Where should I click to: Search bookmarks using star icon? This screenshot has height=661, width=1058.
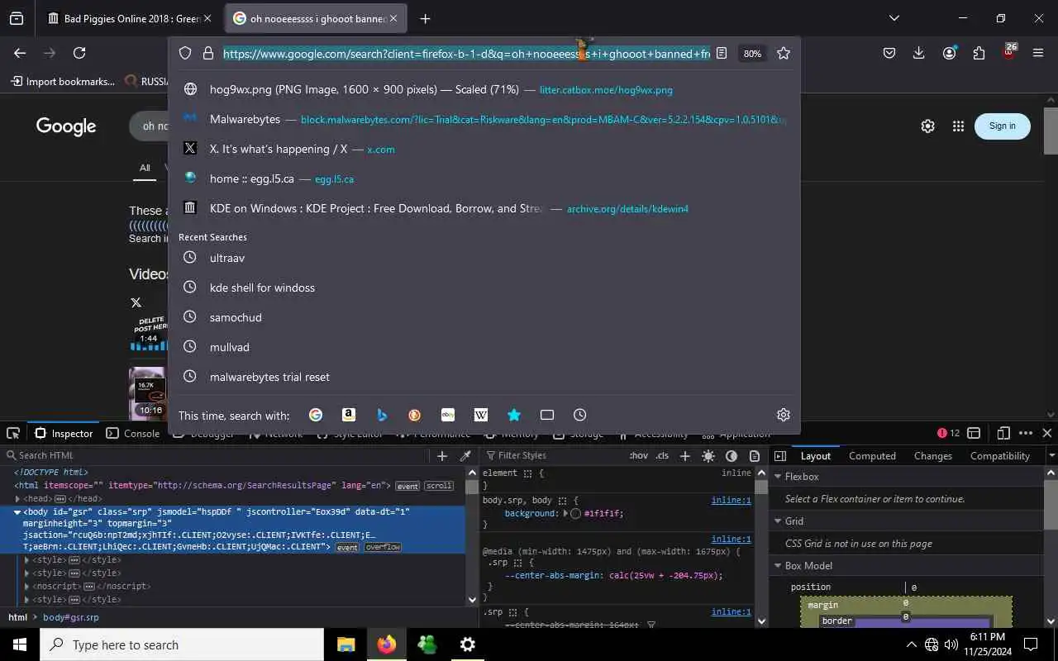pos(514,415)
